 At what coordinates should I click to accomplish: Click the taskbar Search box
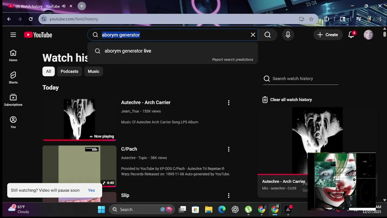(142, 210)
